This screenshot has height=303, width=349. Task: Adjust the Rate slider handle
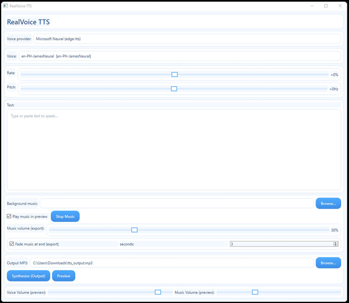174,75
